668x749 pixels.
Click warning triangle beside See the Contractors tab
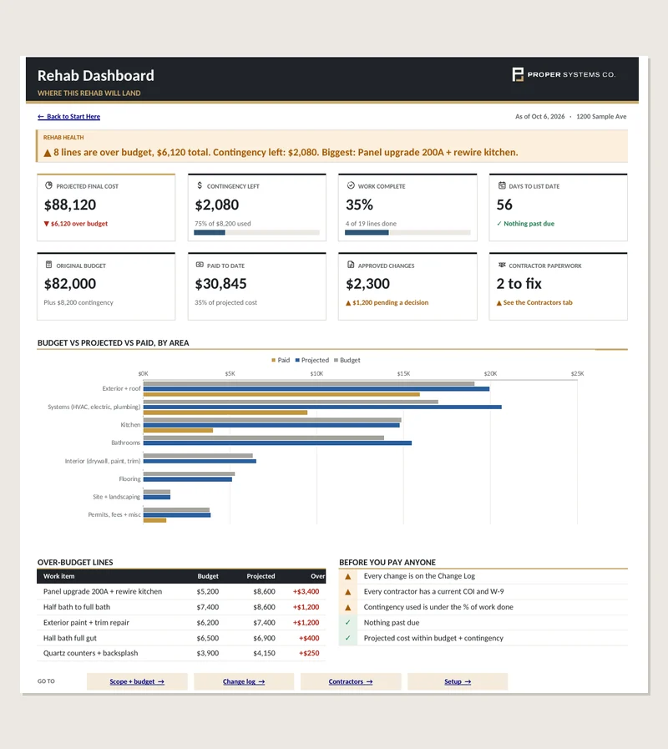(498, 303)
